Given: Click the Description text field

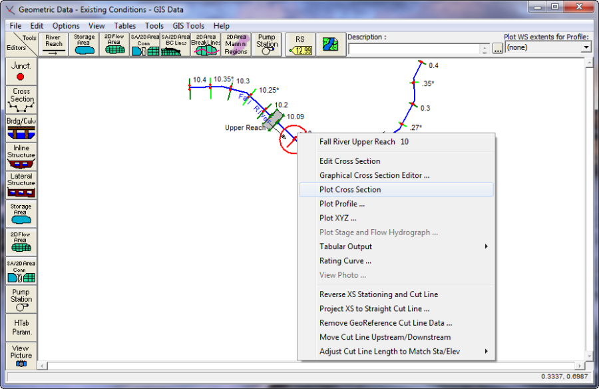Looking at the screenshot, I should click(413, 49).
